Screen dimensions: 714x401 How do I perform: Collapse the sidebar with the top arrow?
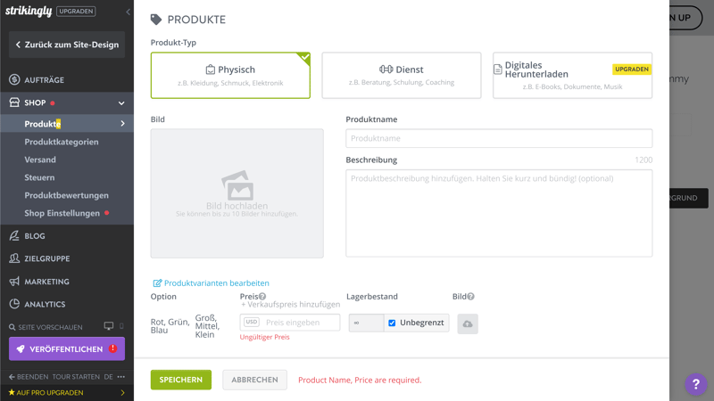[x=128, y=12]
